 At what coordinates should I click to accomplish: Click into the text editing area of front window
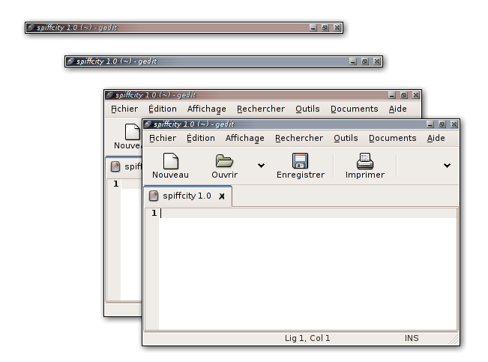(x=308, y=269)
